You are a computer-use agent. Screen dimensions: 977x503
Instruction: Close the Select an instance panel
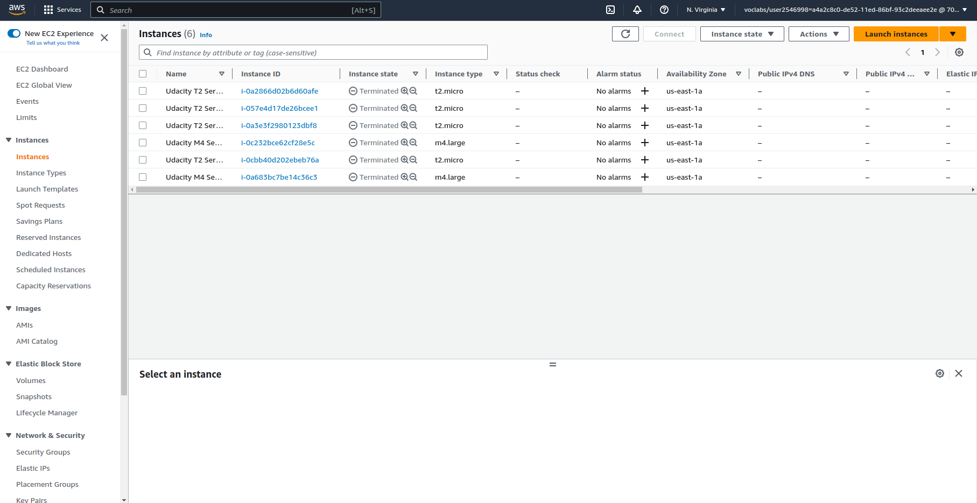click(x=959, y=373)
